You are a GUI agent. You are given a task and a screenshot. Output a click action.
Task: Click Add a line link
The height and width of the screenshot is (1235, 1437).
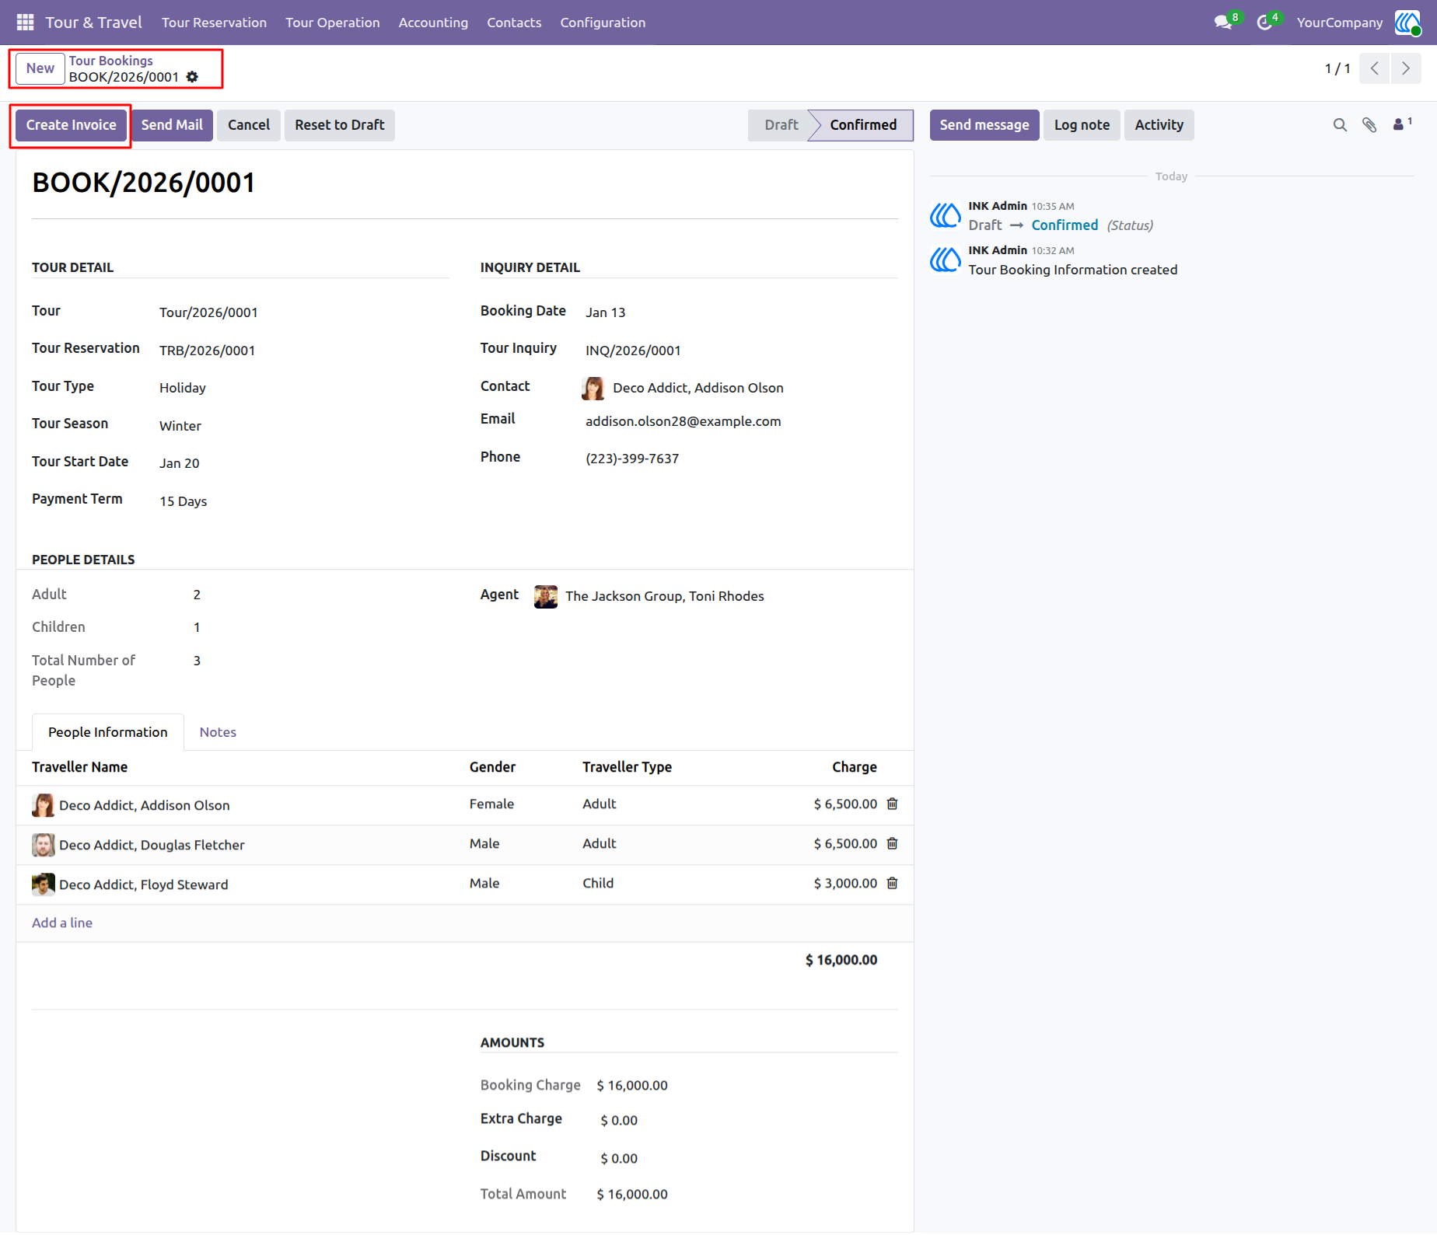(x=62, y=923)
